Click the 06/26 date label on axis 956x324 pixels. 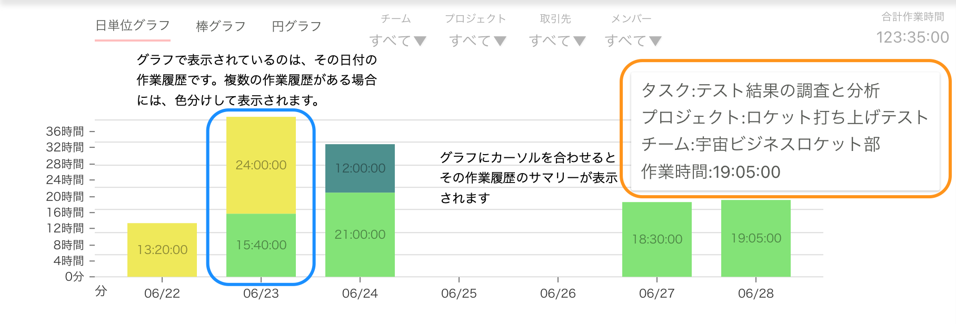tap(558, 293)
